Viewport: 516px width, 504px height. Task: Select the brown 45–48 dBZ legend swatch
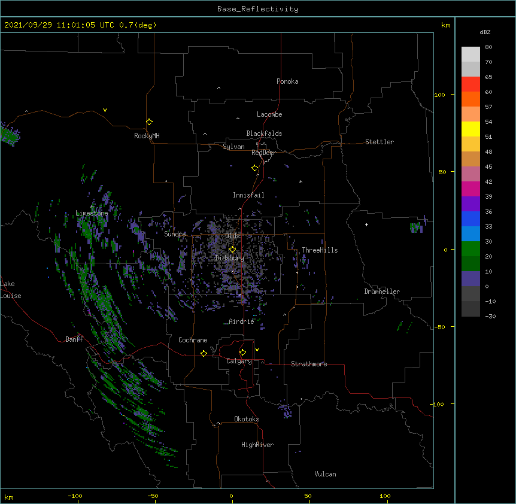(x=471, y=159)
